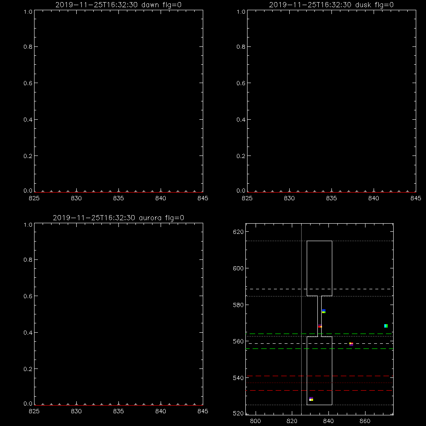This screenshot has width=426, height=426.
Task: Click the red dotted horizontal line
Action: pyautogui.click(x=319, y=383)
